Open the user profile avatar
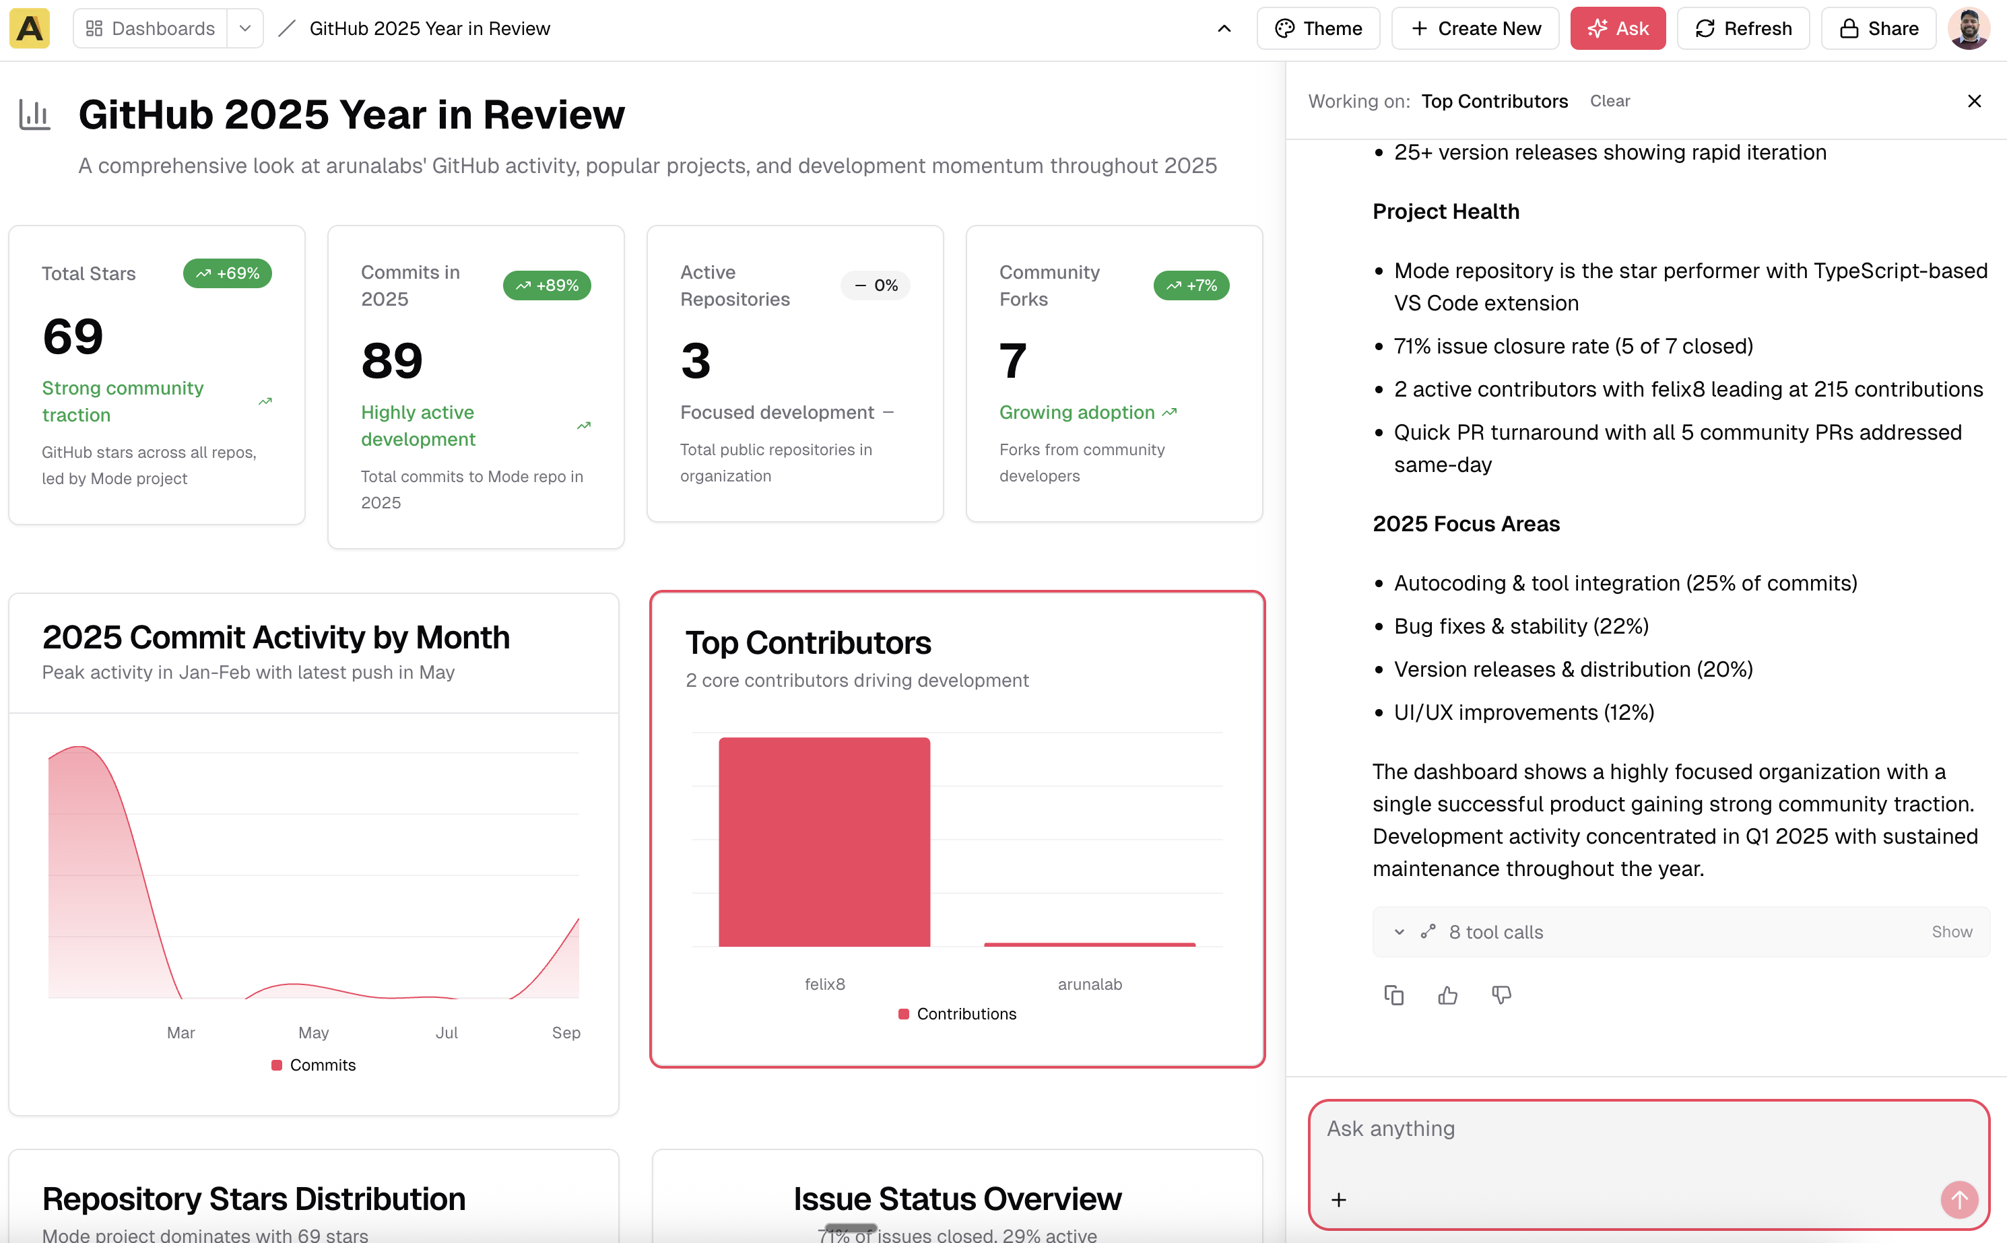The height and width of the screenshot is (1243, 2007). [1969, 29]
